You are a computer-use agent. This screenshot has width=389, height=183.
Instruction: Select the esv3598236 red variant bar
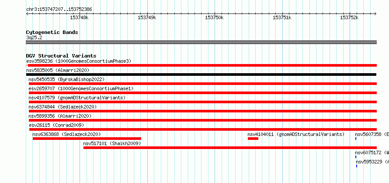click(x=201, y=65)
